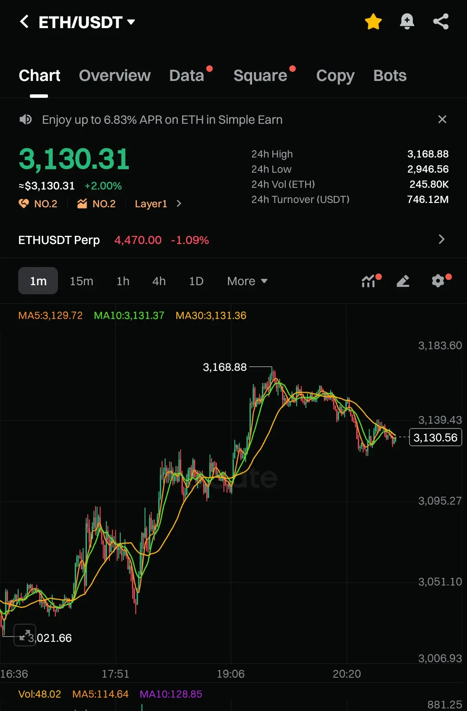Viewport: 467px width, 711px height.
Task: Open the chart settings gear
Action: coord(438,281)
